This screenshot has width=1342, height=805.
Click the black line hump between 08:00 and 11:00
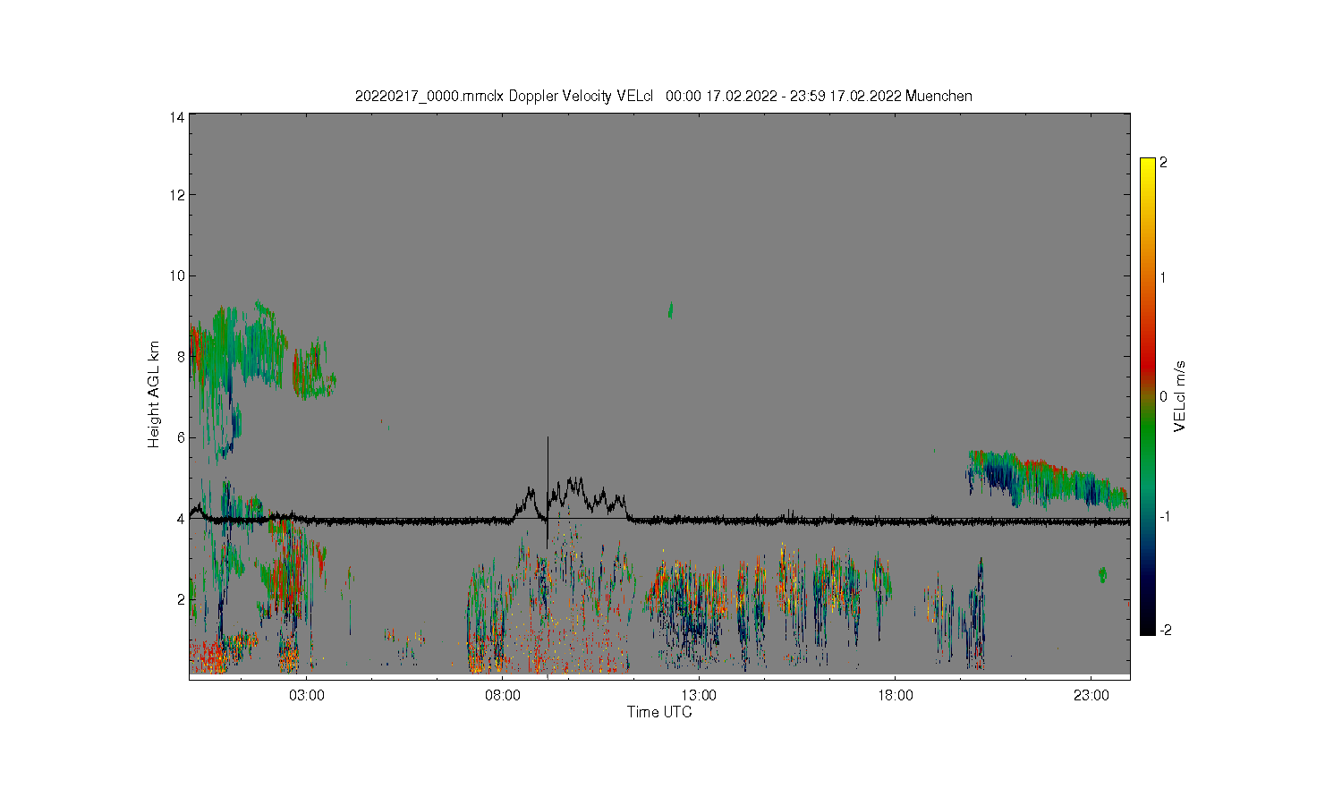click(573, 499)
